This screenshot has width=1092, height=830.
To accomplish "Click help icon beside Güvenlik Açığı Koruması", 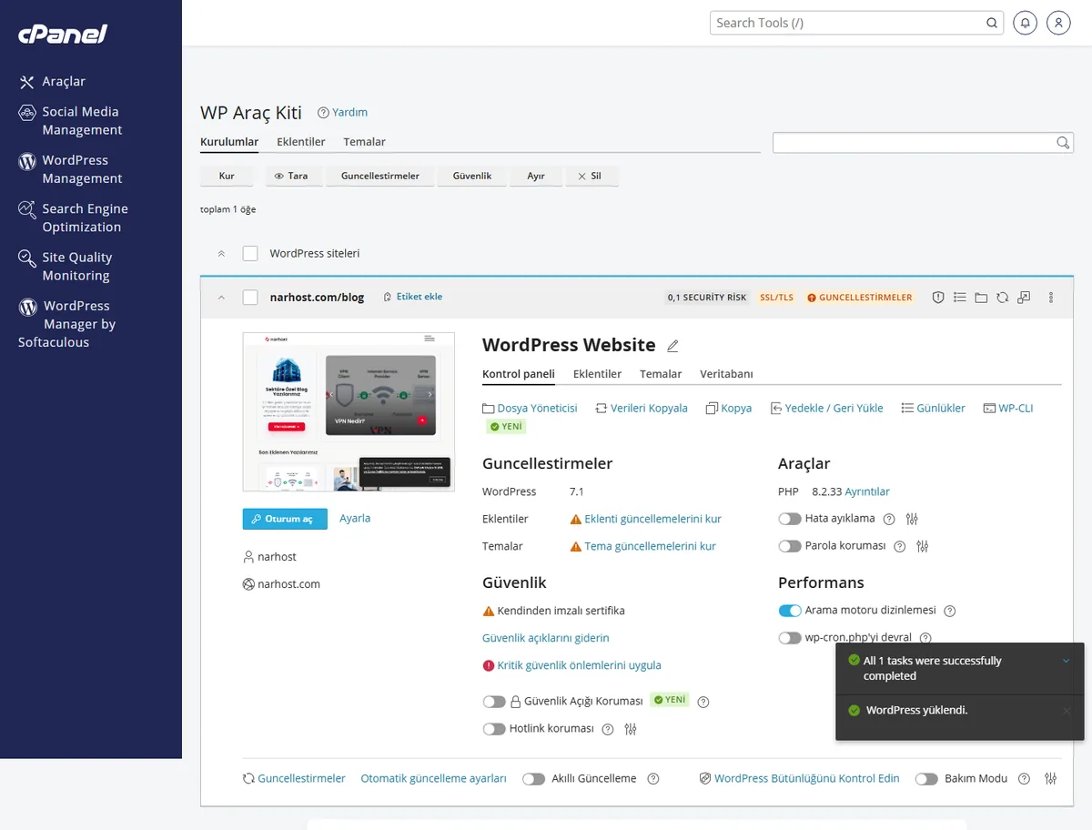I will [x=703, y=702].
